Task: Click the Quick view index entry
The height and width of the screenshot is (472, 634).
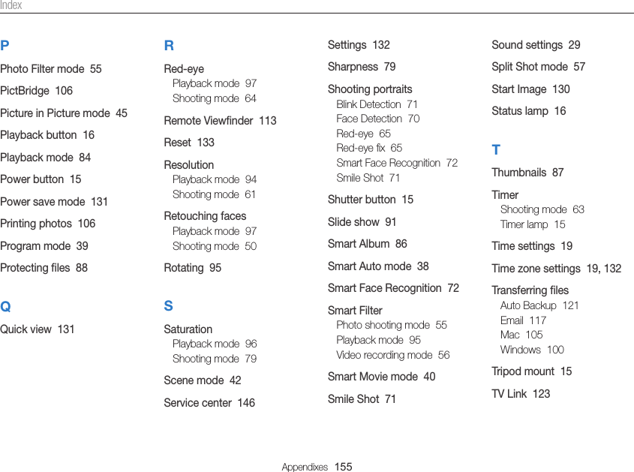Action: pos(37,329)
